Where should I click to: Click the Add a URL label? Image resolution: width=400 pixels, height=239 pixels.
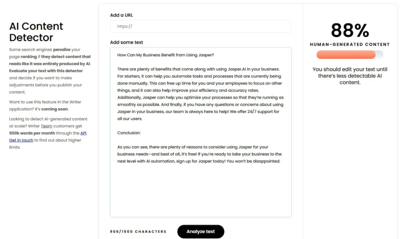coord(121,15)
